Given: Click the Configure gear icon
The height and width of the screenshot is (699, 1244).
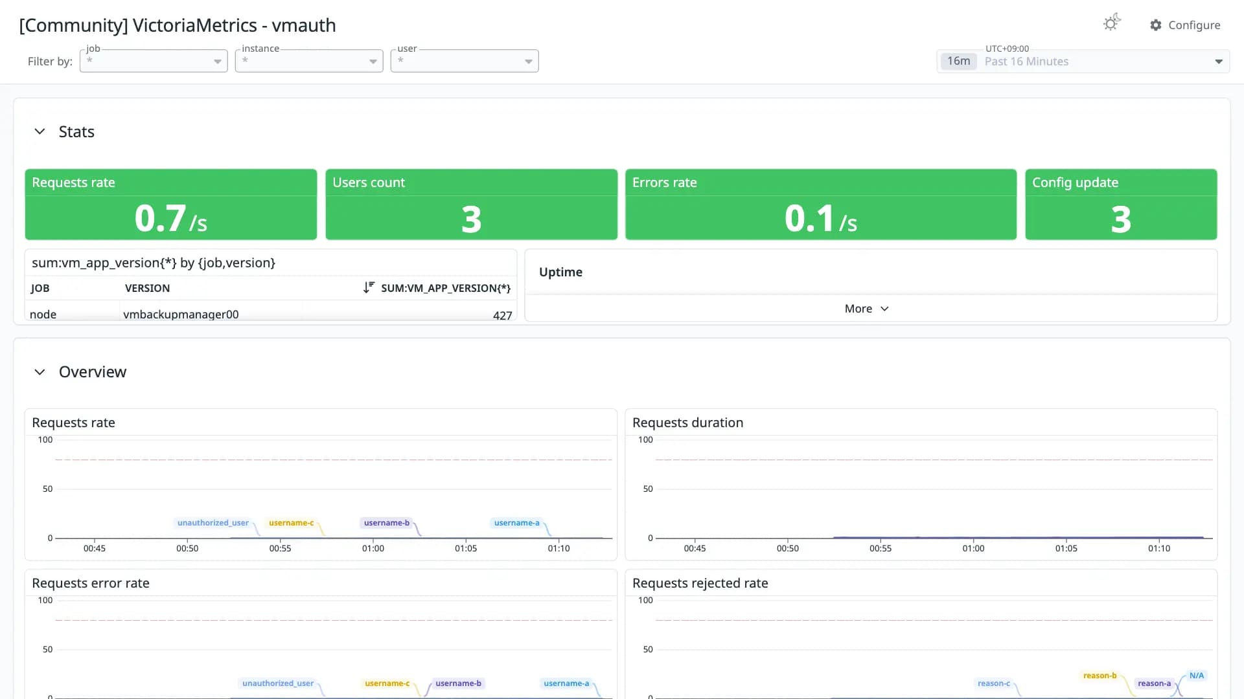Looking at the screenshot, I should pyautogui.click(x=1156, y=25).
